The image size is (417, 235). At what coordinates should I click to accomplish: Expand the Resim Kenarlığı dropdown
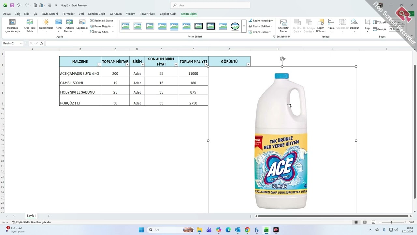(272, 21)
